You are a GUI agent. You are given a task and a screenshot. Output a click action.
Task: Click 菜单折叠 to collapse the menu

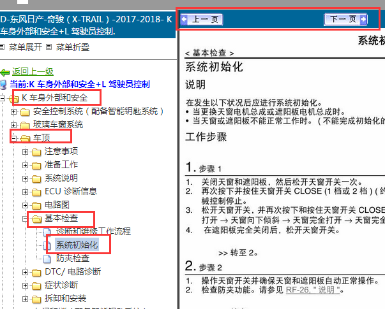[x=73, y=47]
